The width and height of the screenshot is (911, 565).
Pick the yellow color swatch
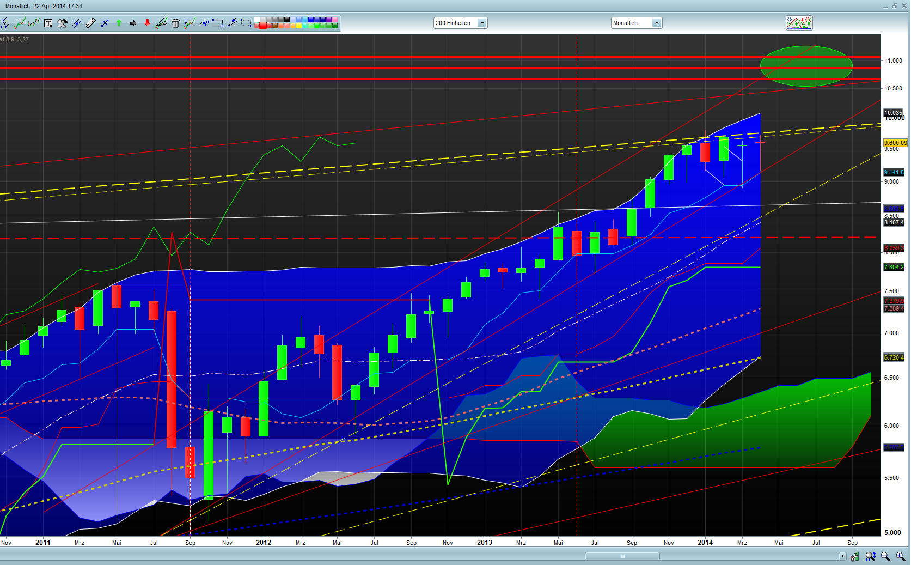[299, 26]
